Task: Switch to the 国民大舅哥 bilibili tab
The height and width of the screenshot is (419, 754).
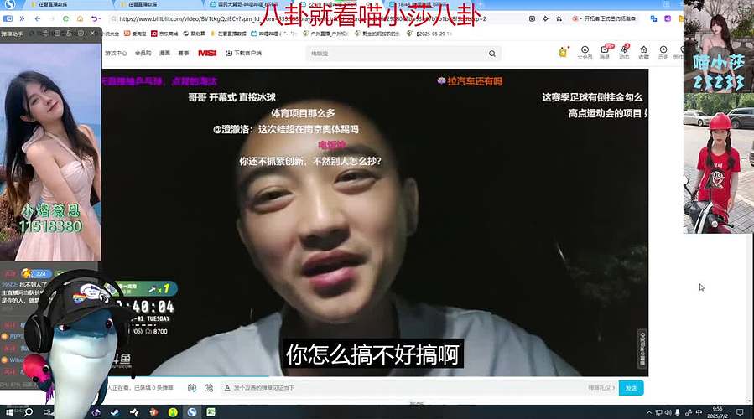Action: 247,4
